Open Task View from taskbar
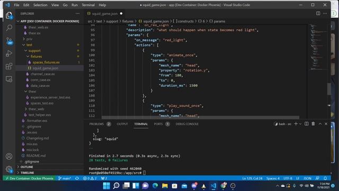This screenshot has height=191, width=339. tap(126, 186)
